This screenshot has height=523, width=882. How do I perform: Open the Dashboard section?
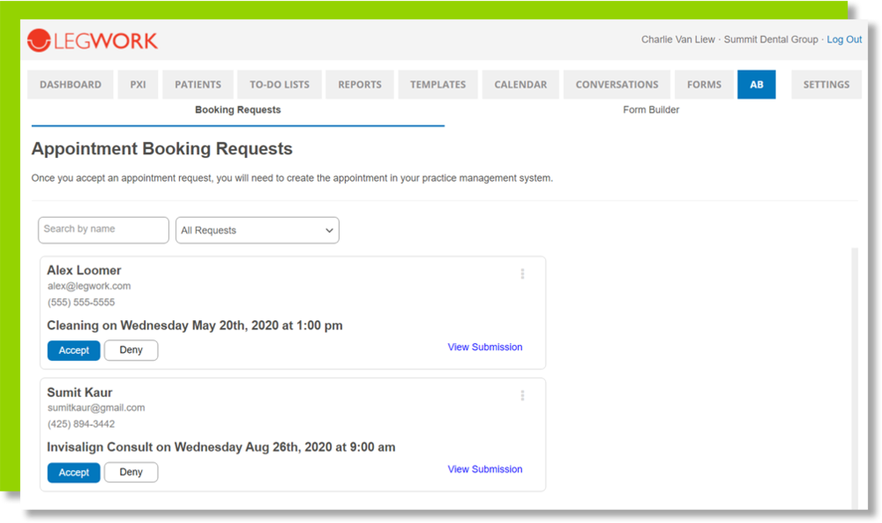[70, 84]
